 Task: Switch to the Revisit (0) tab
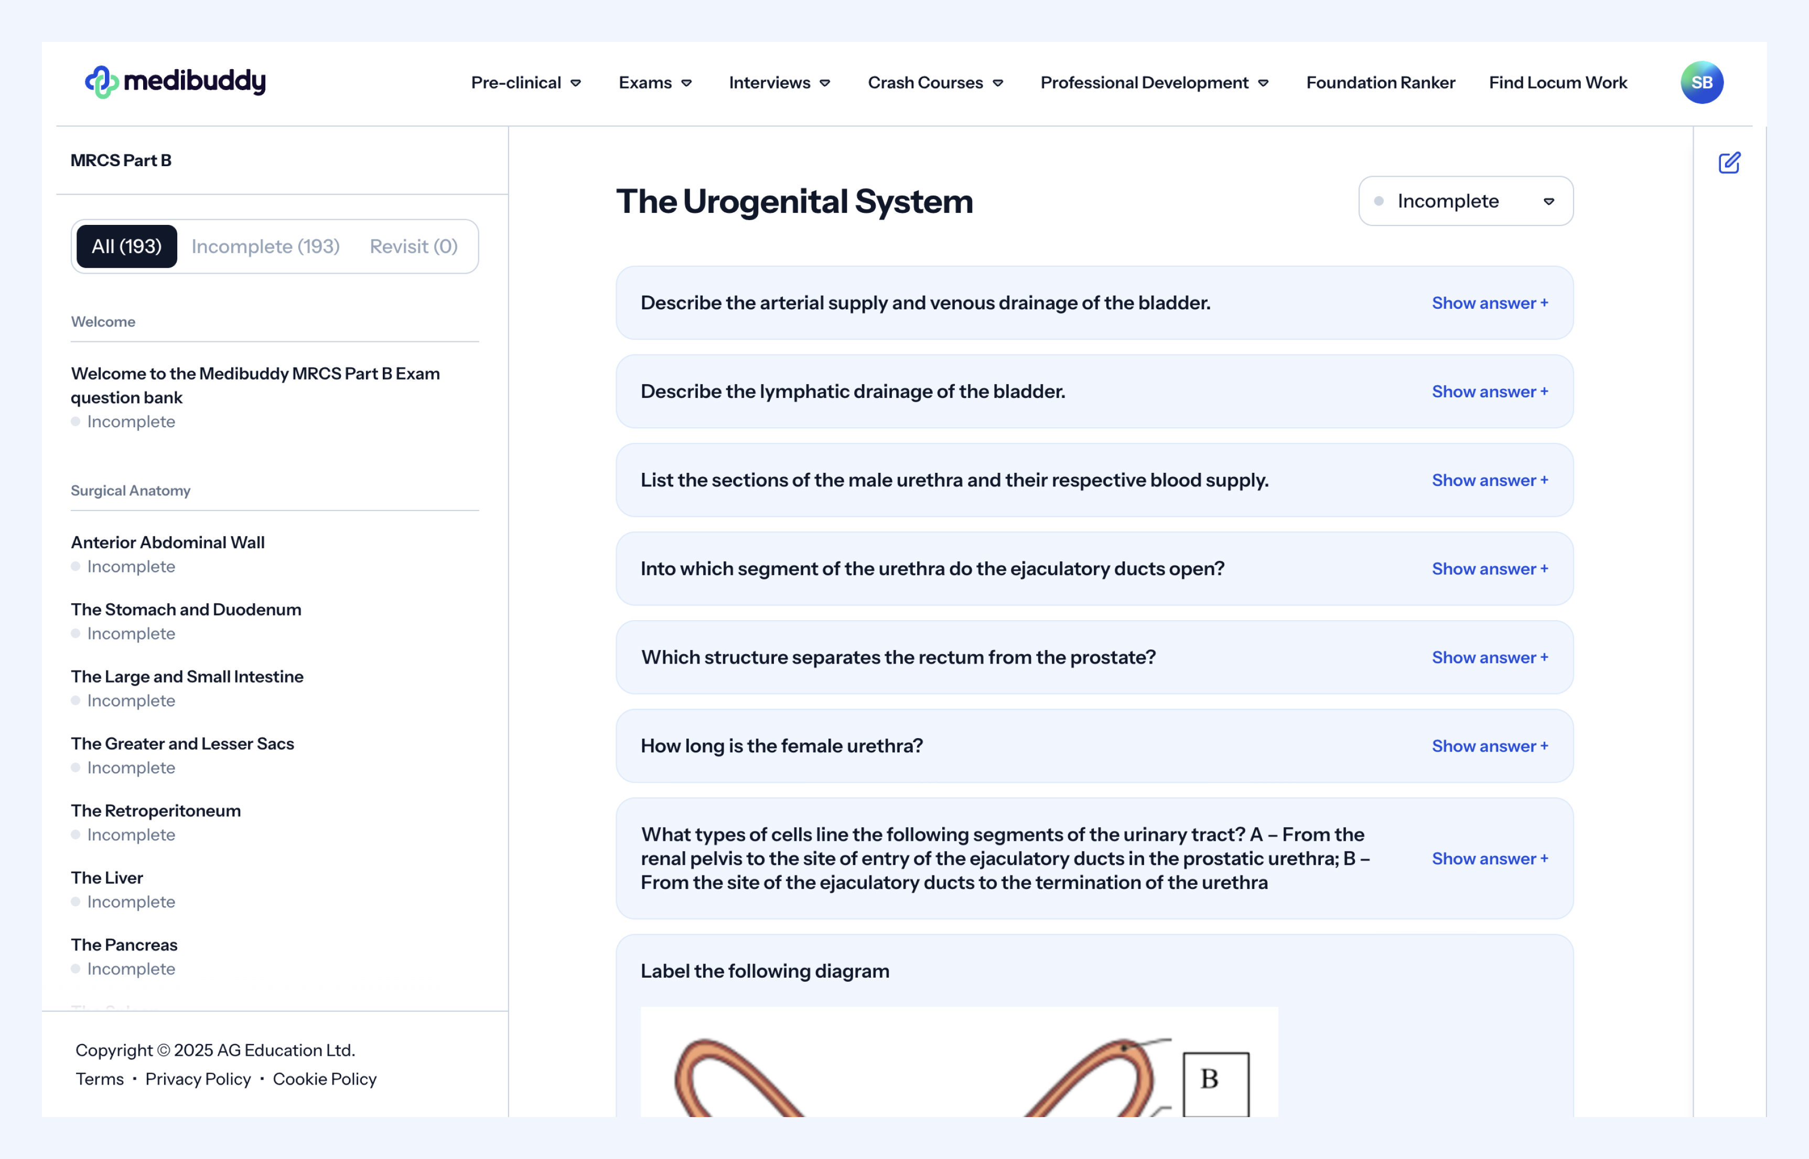pos(413,247)
